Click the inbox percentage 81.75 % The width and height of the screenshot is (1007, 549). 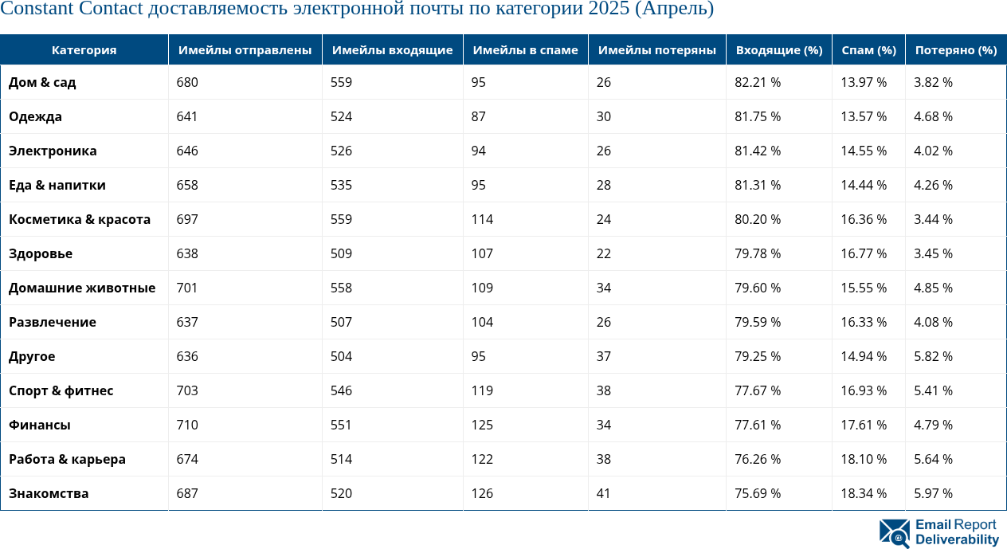tap(758, 116)
